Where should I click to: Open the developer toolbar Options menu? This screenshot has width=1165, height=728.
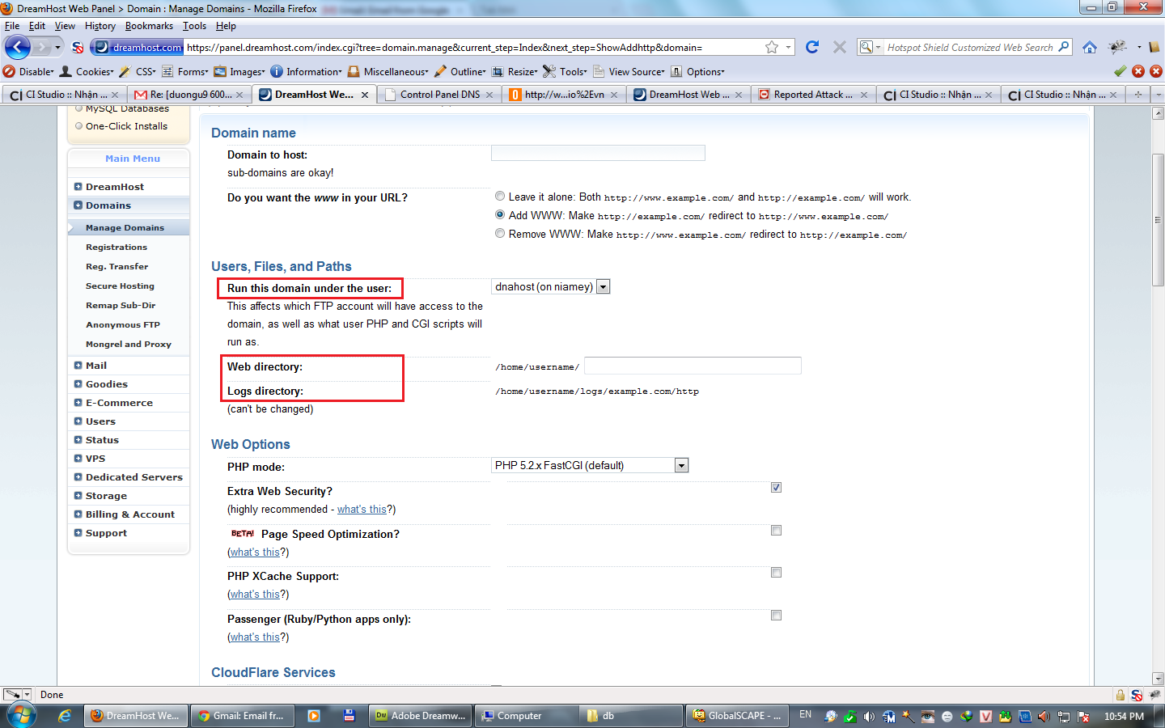pyautogui.click(x=697, y=71)
